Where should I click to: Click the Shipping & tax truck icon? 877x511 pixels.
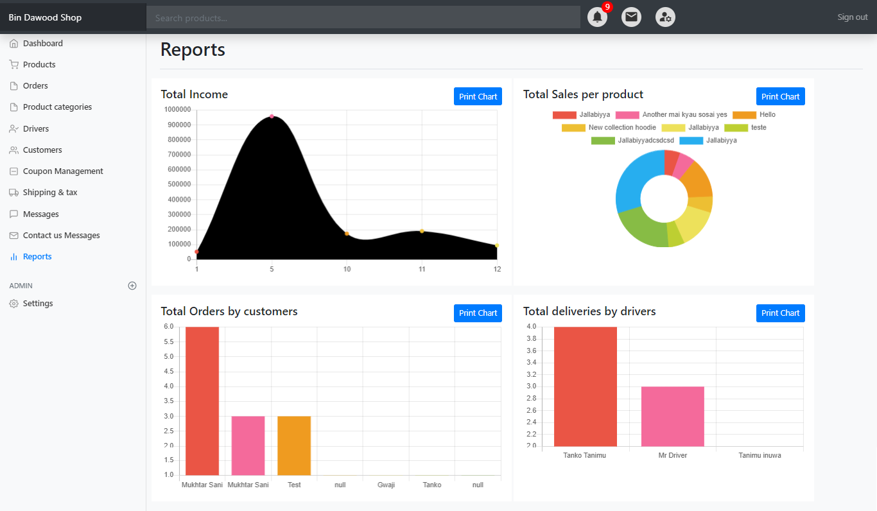tap(13, 193)
